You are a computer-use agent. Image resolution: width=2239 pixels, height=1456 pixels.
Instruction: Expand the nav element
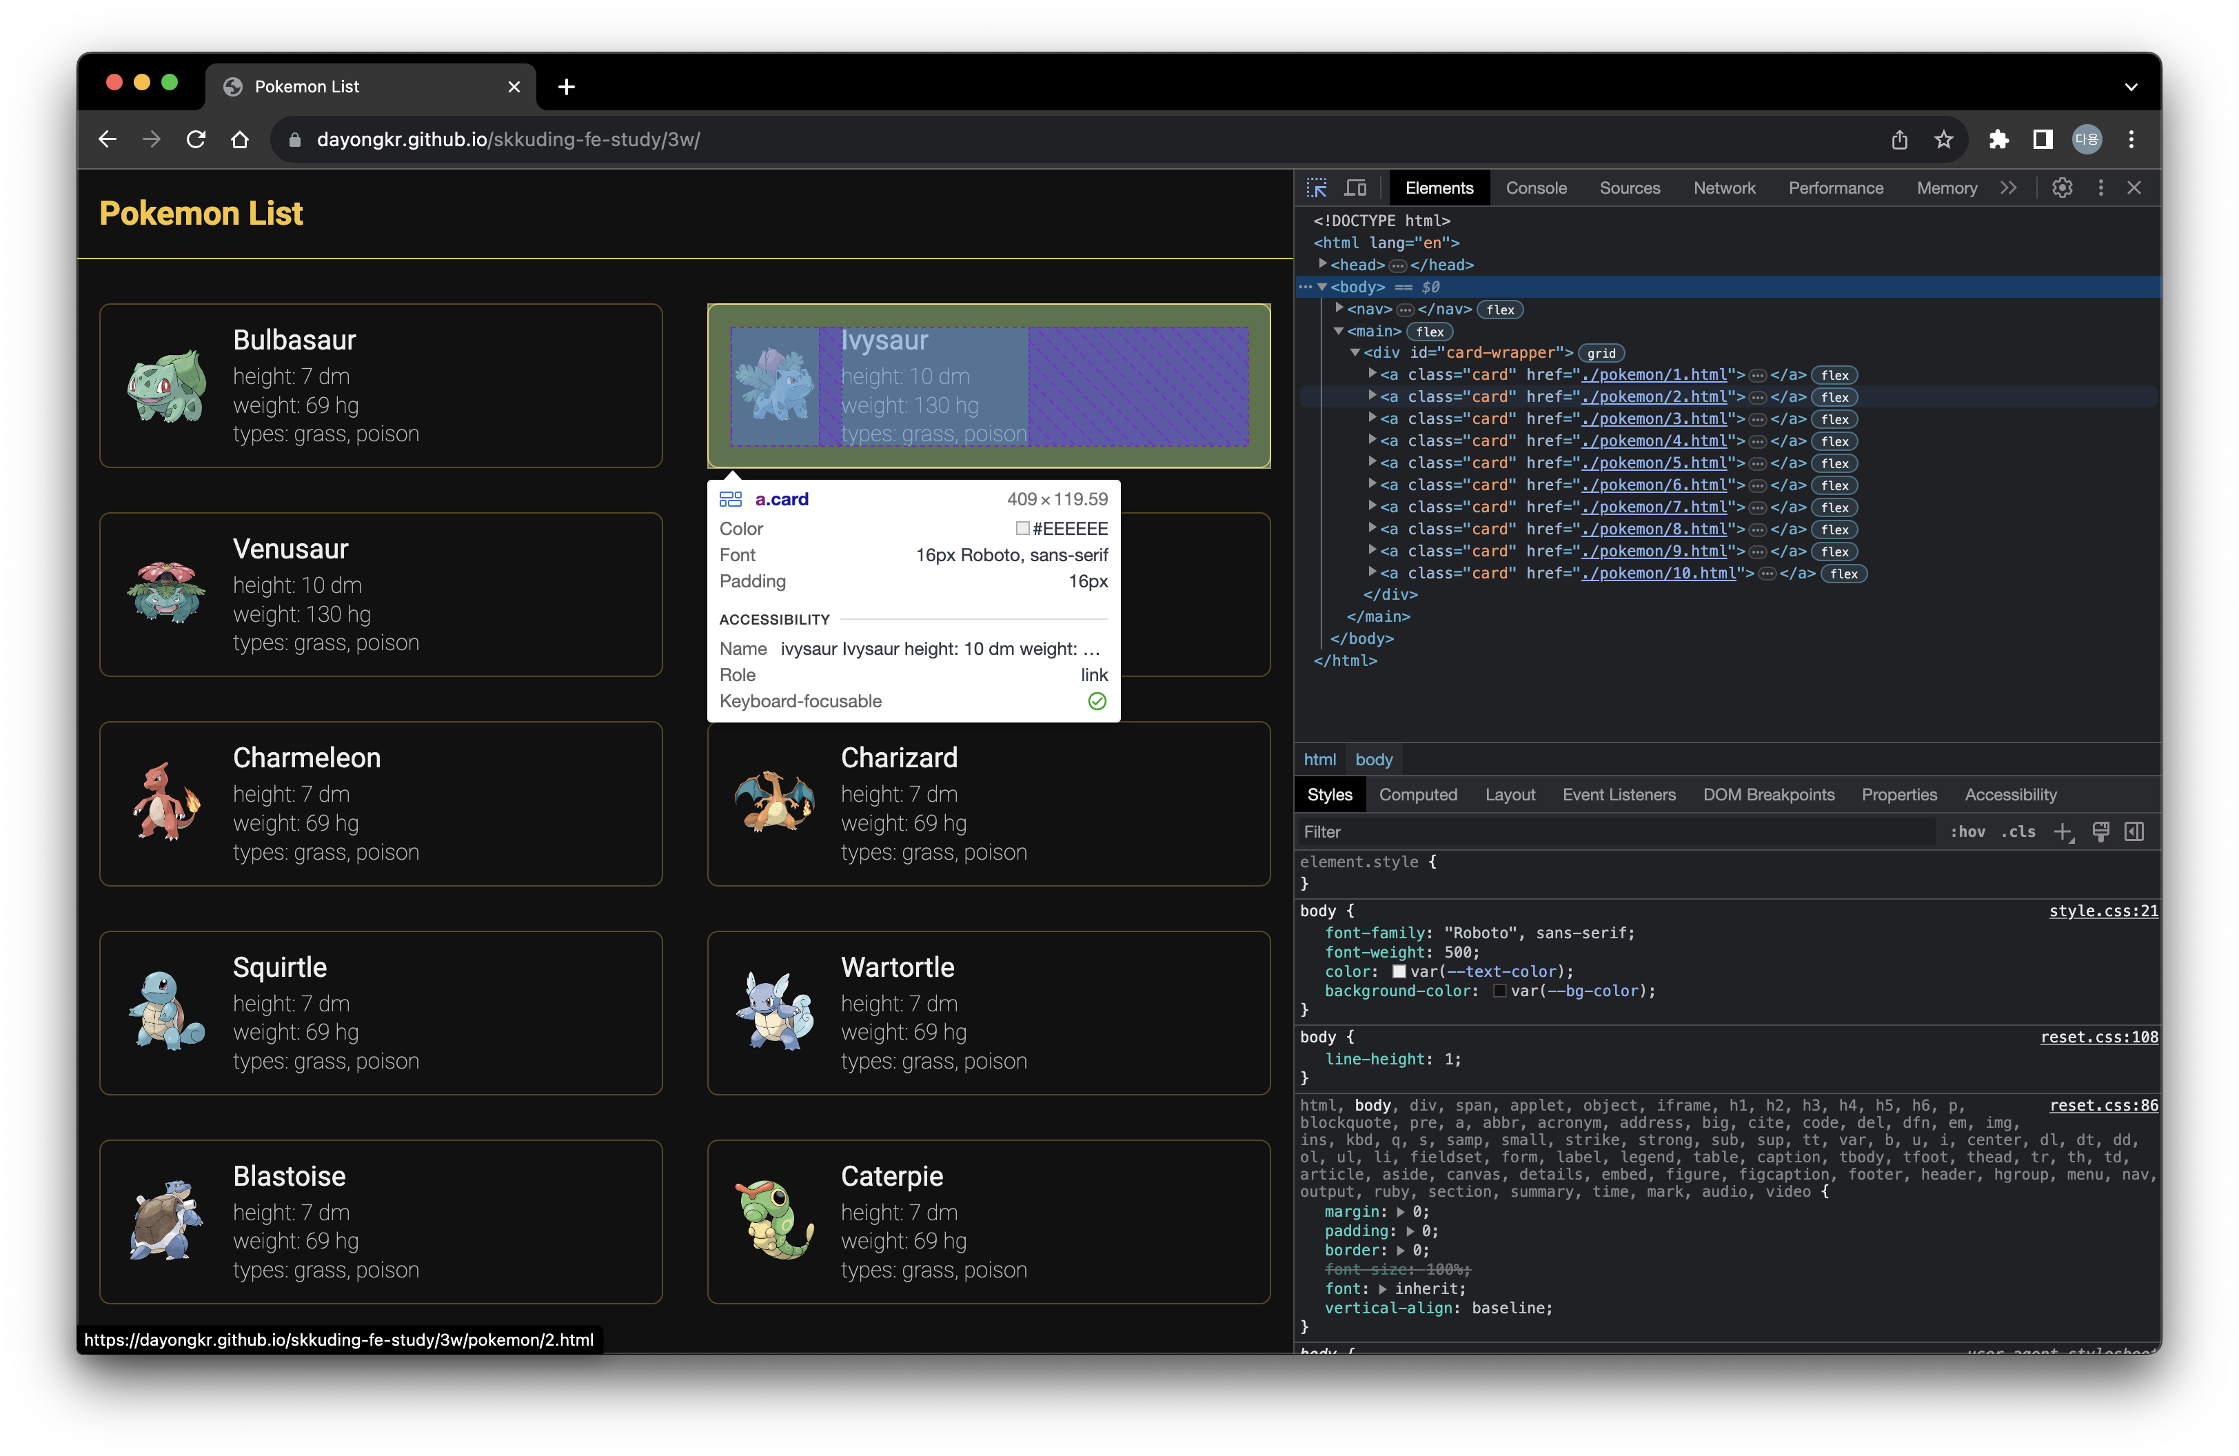coord(1339,309)
